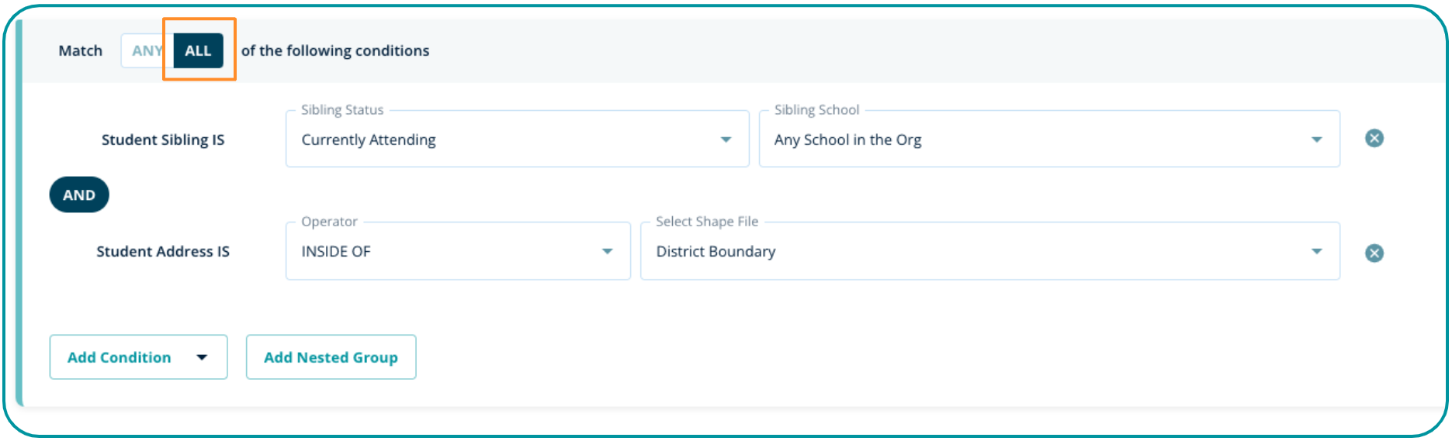Click the Sibling Status dropdown arrow
Viewport: 1452px width, 441px height.
[x=726, y=140]
